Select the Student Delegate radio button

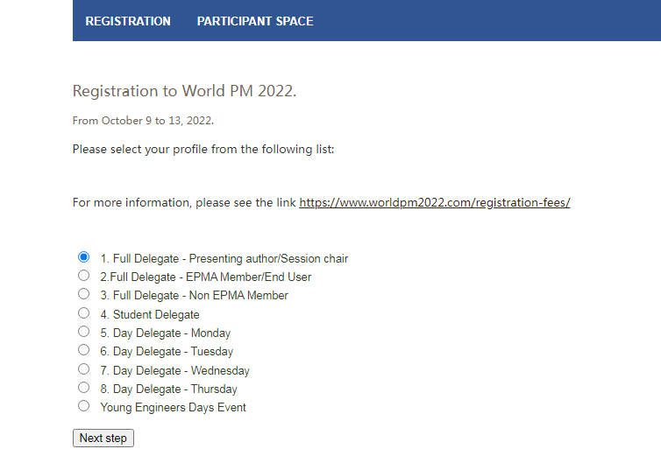pyautogui.click(x=83, y=313)
